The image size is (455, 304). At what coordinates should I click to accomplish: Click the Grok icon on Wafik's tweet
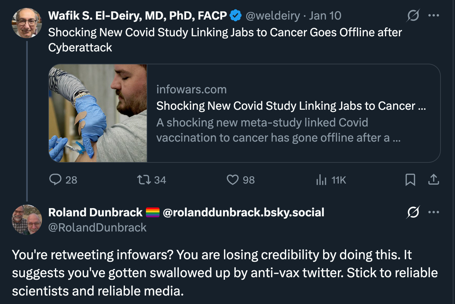click(x=413, y=15)
